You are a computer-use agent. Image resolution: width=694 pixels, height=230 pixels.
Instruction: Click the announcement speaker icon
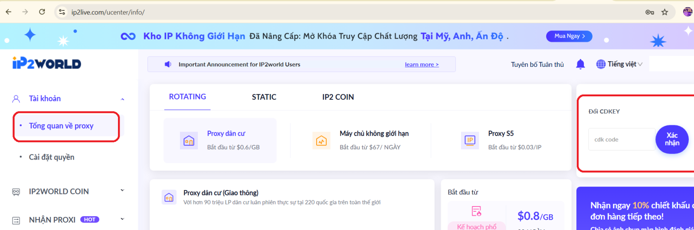pyautogui.click(x=168, y=64)
